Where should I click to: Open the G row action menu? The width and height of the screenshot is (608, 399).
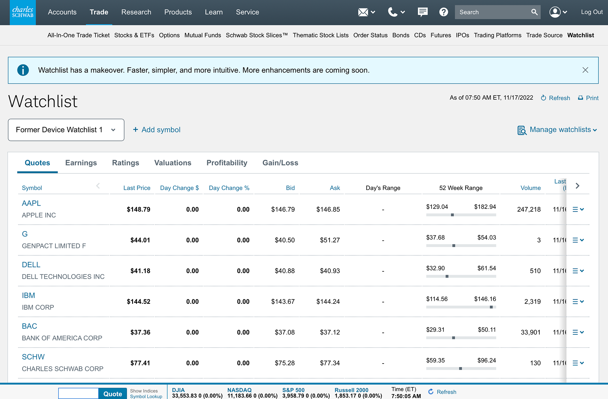(x=578, y=240)
